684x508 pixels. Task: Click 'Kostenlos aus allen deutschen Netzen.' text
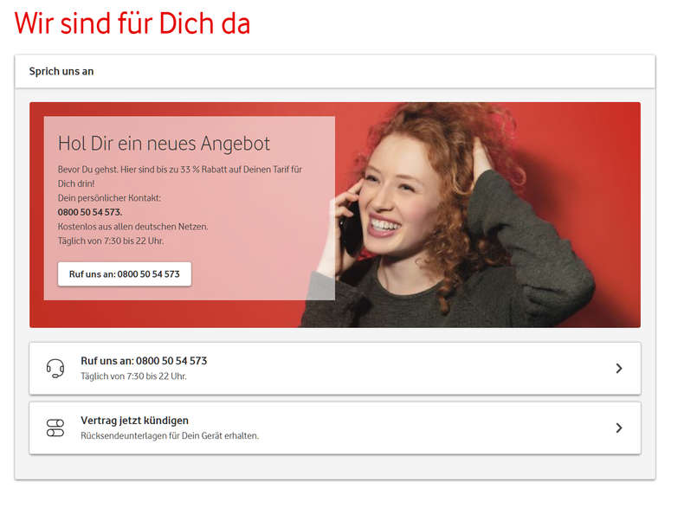133,227
